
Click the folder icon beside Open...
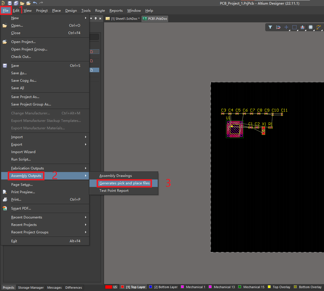click(5, 26)
